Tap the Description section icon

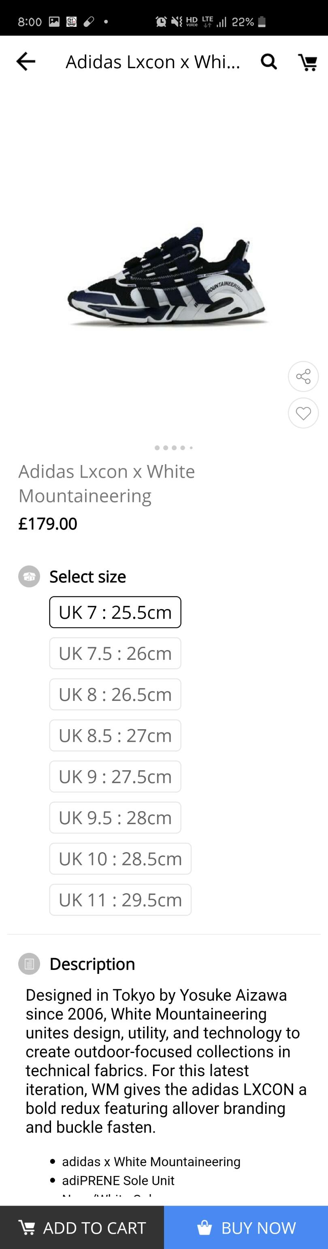tap(29, 963)
